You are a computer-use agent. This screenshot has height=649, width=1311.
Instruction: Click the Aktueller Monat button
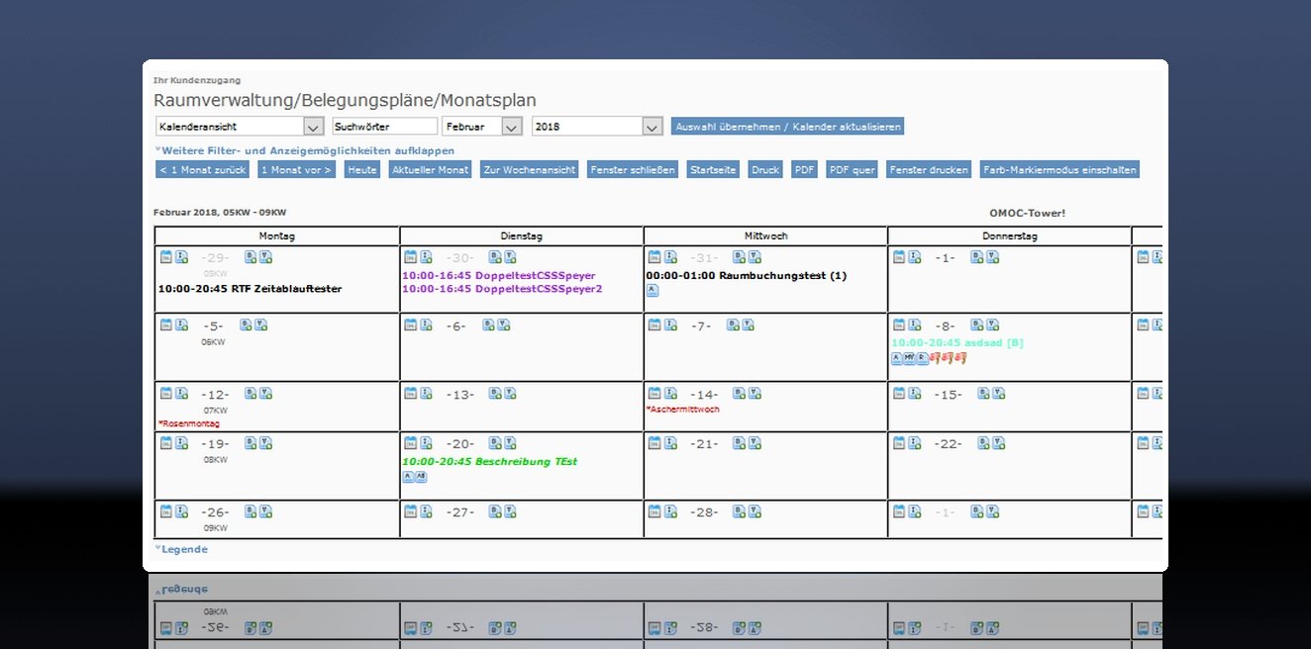click(x=431, y=170)
